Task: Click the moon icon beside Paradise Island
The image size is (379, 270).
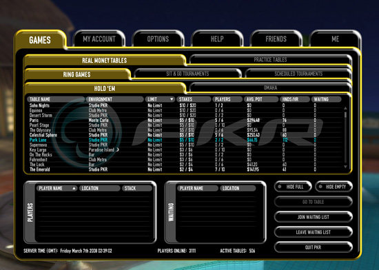Action: 117,149
